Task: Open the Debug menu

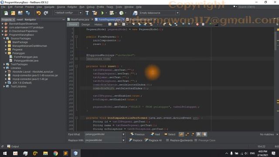Action: pyautogui.click(x=90, y=7)
